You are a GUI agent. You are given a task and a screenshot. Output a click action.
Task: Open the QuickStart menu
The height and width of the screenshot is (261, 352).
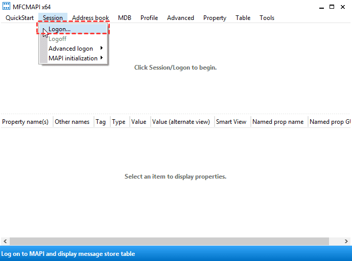tap(20, 18)
